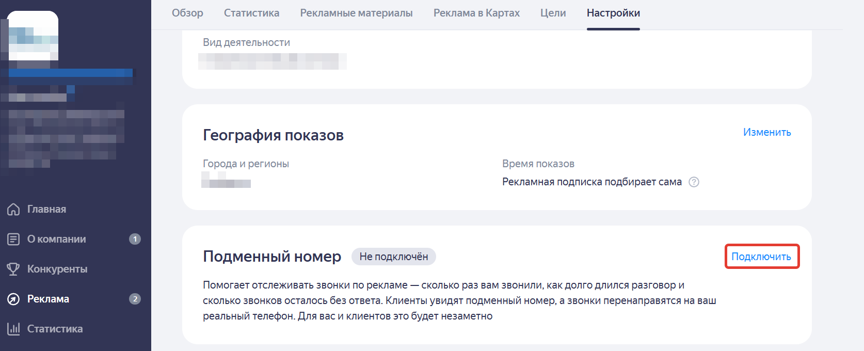Viewport: 864px width, 351px height.
Task: Click the question mark help icon near Время показов
Action: [x=694, y=182]
